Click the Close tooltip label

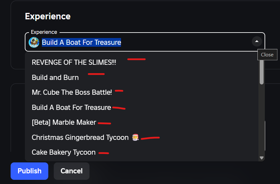(267, 55)
